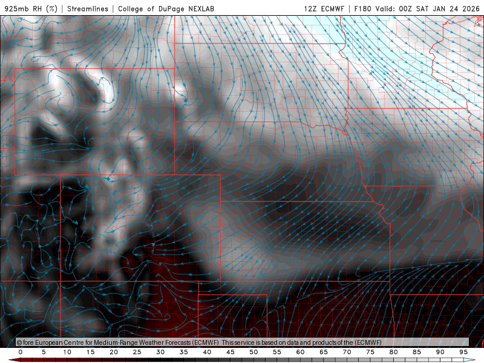Viewport: 484px width, 363px height.
Task: Click the "45" tick label on the scale
Action: click(x=231, y=352)
